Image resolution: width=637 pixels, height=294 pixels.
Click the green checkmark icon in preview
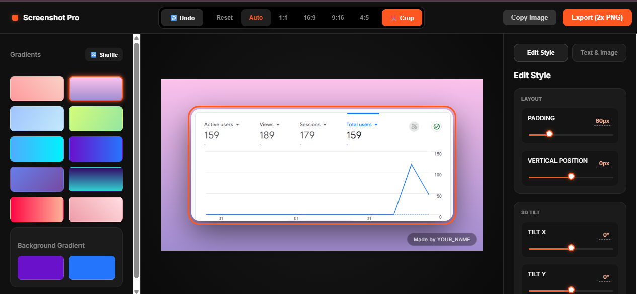(436, 126)
